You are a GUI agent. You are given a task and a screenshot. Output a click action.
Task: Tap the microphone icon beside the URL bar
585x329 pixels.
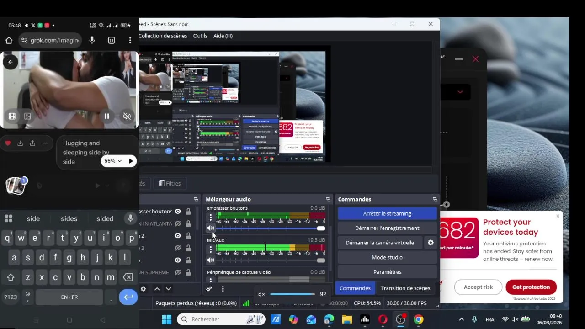(x=92, y=40)
